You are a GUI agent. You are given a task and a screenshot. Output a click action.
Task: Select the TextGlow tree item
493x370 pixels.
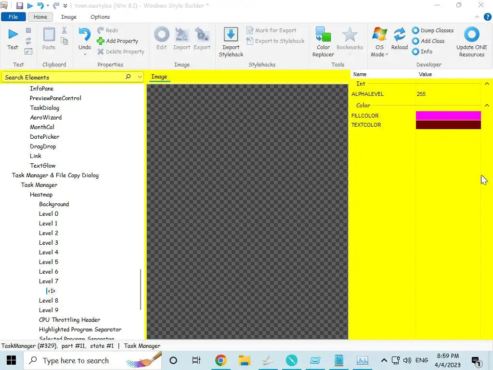[x=43, y=166]
